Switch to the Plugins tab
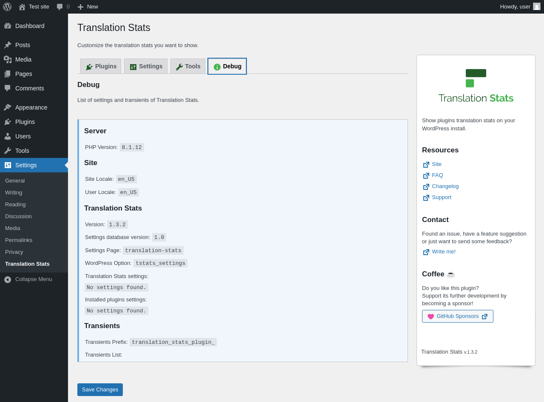 tap(101, 66)
